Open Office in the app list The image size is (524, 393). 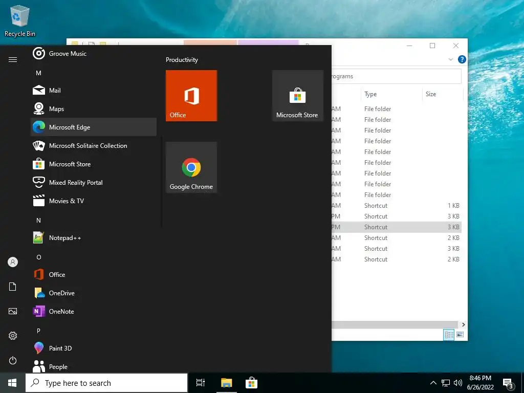tap(93, 274)
